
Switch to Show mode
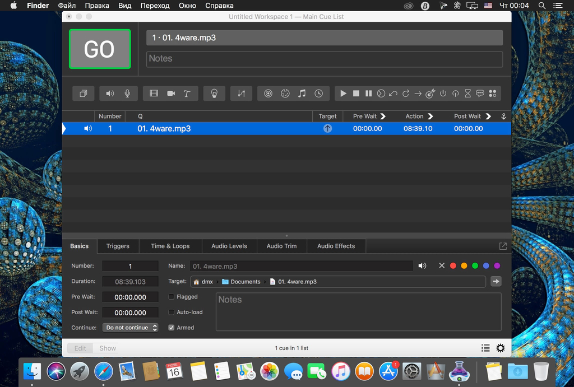108,348
